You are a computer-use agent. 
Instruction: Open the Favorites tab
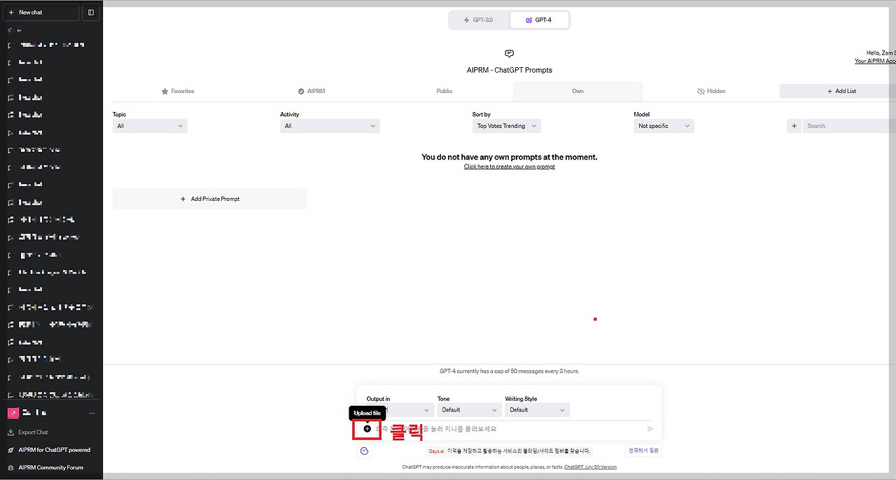click(x=178, y=91)
